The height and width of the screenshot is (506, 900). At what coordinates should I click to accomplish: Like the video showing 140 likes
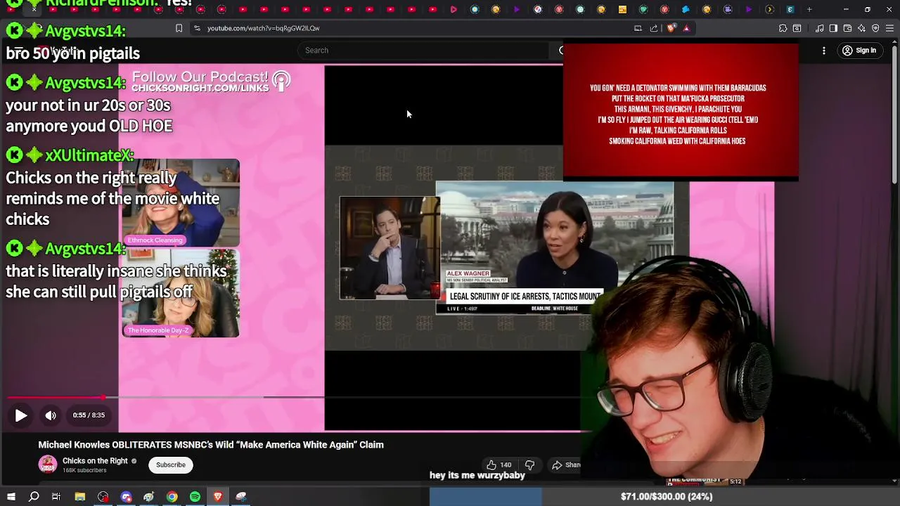click(499, 465)
